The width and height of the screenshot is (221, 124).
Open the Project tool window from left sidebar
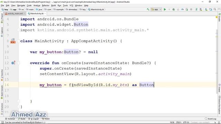pyautogui.click(x=2, y=18)
